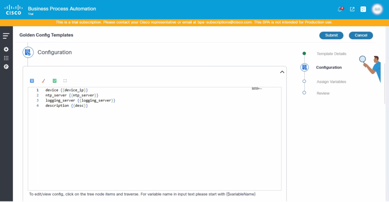Click the line "description {{desc}}"
Viewport: 389px width, 202px height.
(x=66, y=106)
